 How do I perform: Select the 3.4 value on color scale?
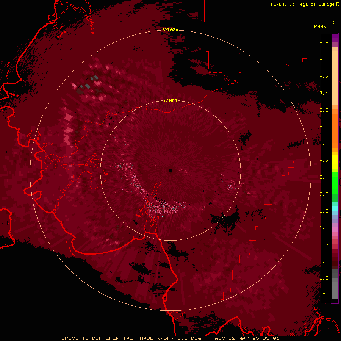[324, 177]
